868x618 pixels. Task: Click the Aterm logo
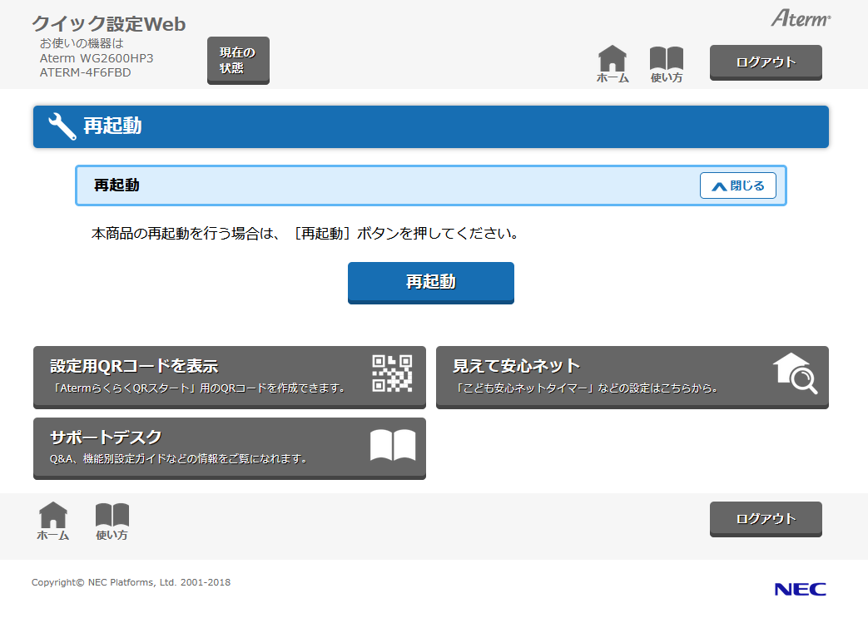point(801,18)
